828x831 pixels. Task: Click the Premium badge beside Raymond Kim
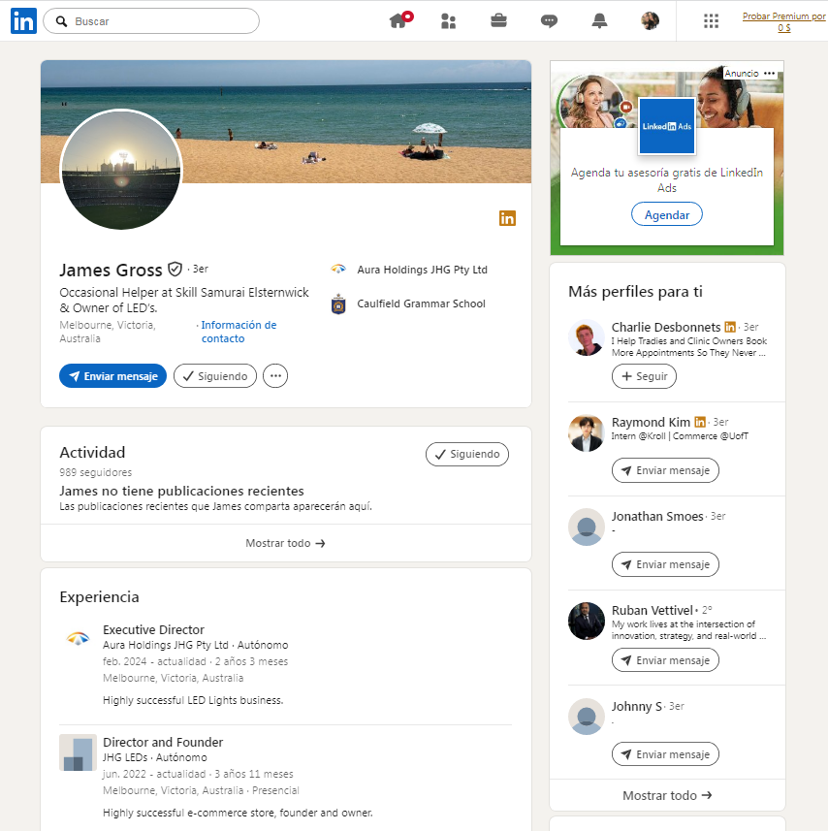[700, 422]
